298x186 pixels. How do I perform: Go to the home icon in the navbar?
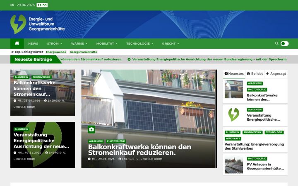[x=17, y=43]
